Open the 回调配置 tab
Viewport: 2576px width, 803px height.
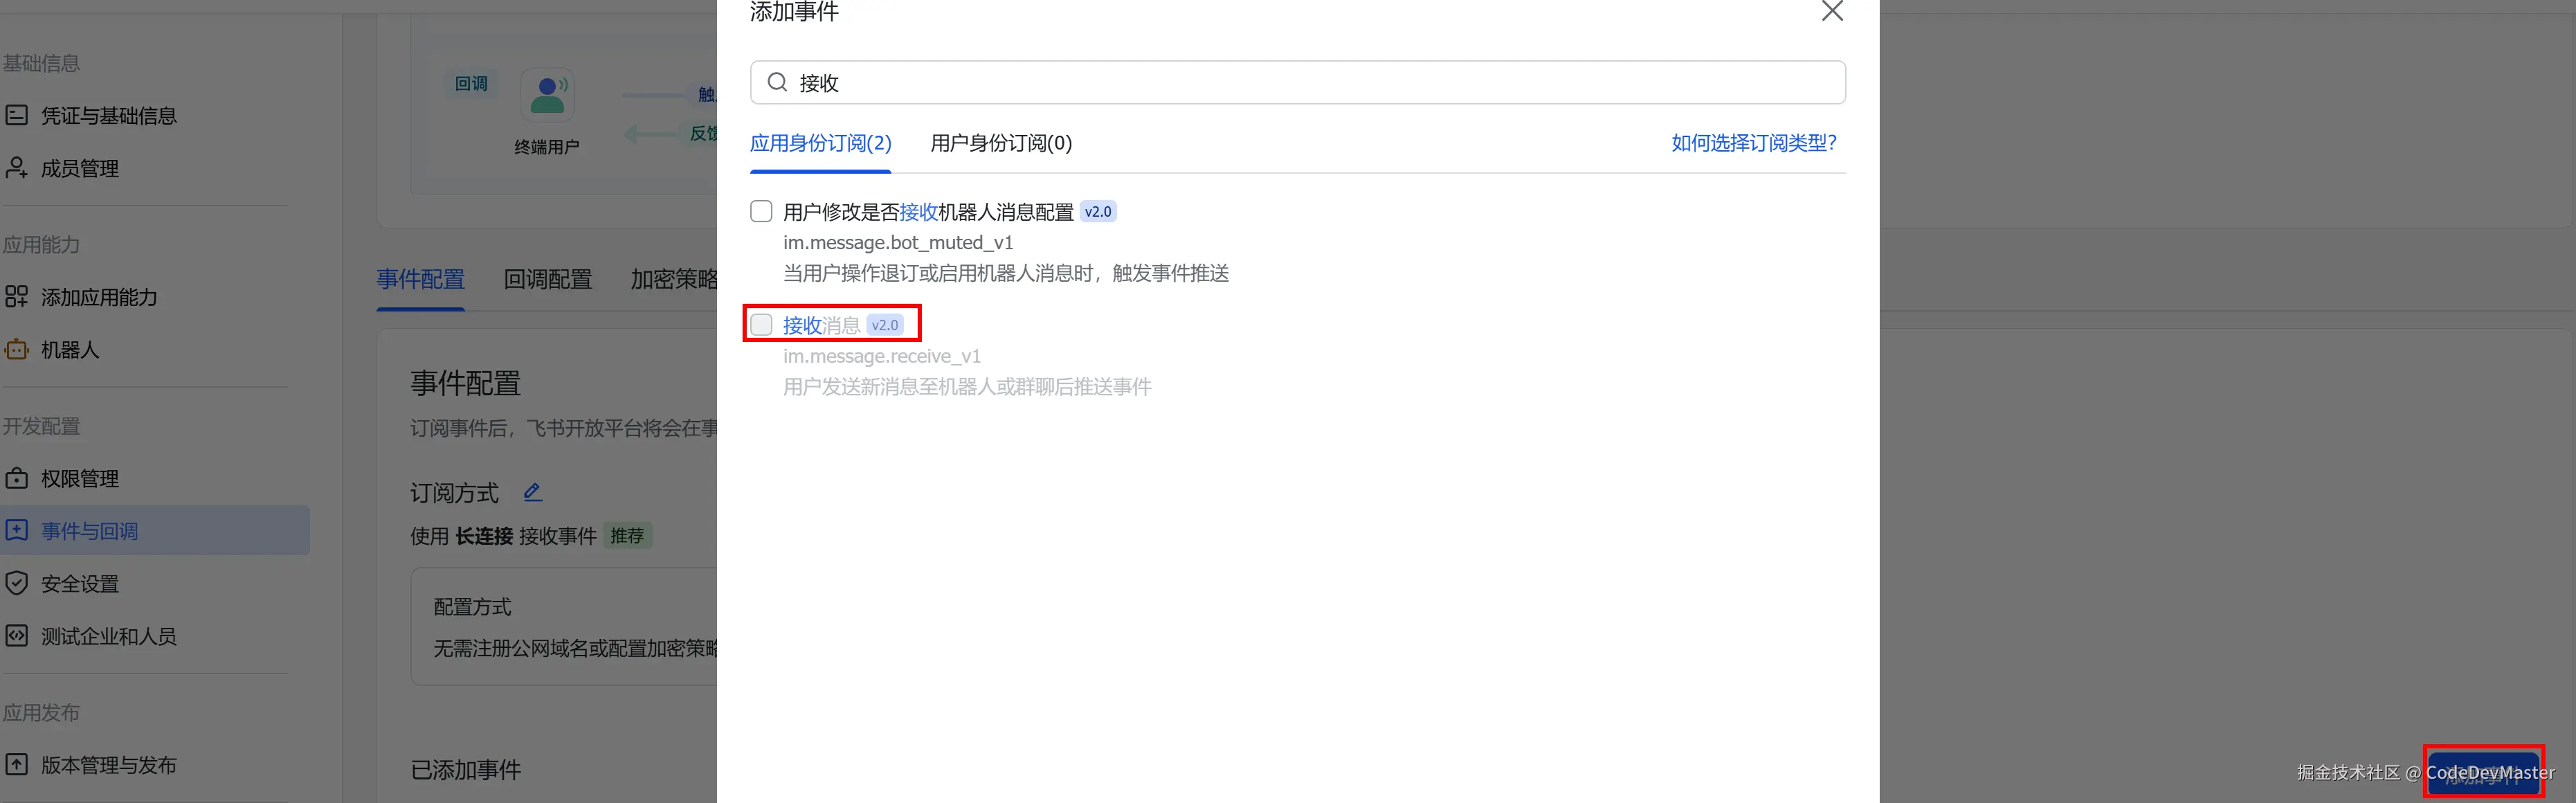[x=548, y=279]
